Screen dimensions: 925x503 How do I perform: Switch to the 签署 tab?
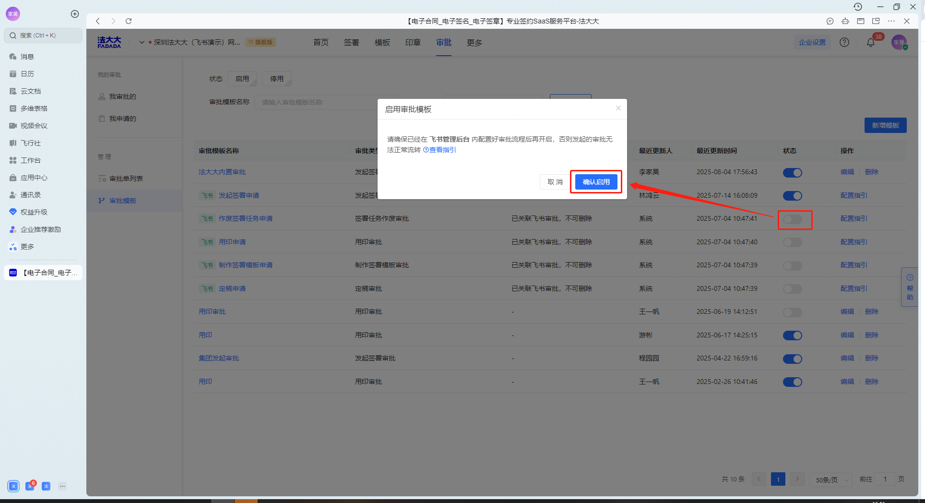(352, 43)
